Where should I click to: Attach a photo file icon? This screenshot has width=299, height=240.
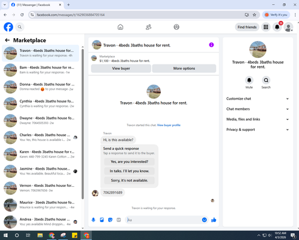102,220
